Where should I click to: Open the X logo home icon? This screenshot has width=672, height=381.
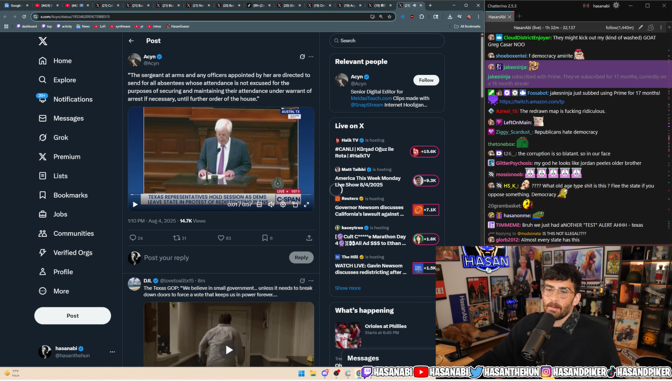(43, 41)
